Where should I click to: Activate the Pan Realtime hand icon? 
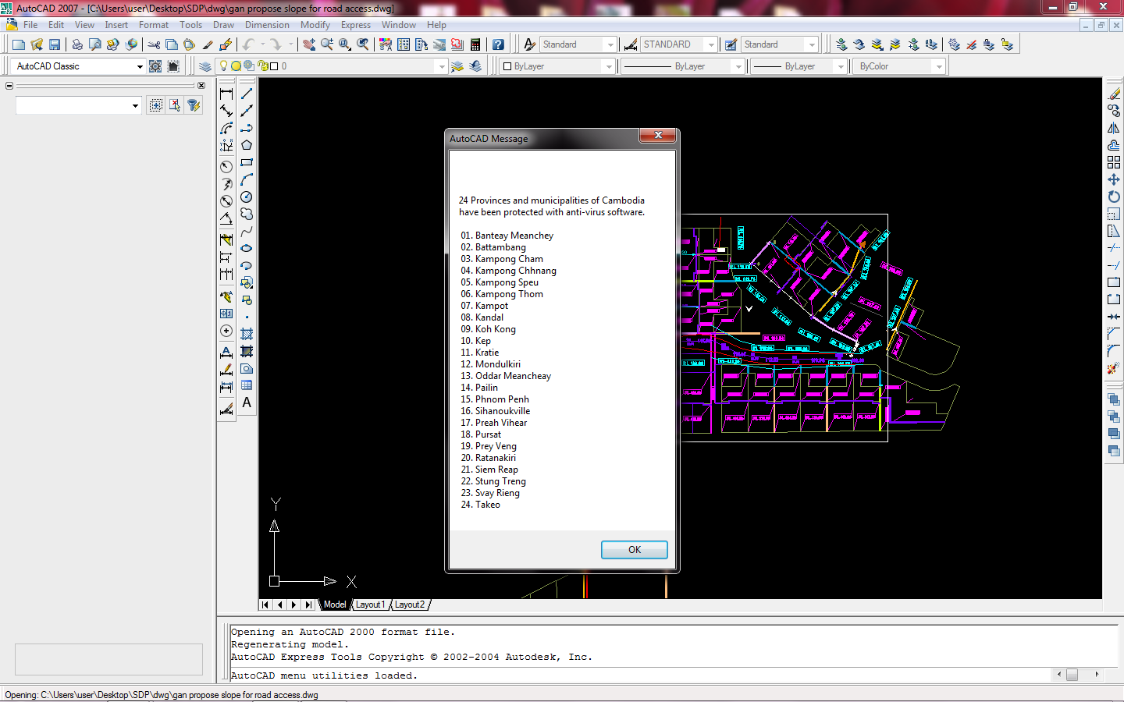pyautogui.click(x=309, y=44)
